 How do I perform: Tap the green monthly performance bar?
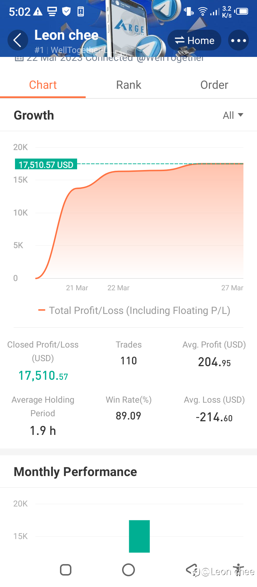pos(139,536)
